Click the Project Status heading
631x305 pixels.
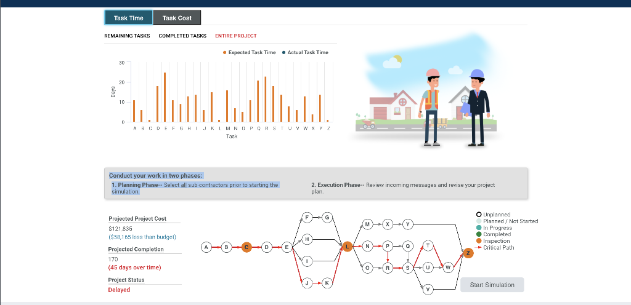coord(126,280)
